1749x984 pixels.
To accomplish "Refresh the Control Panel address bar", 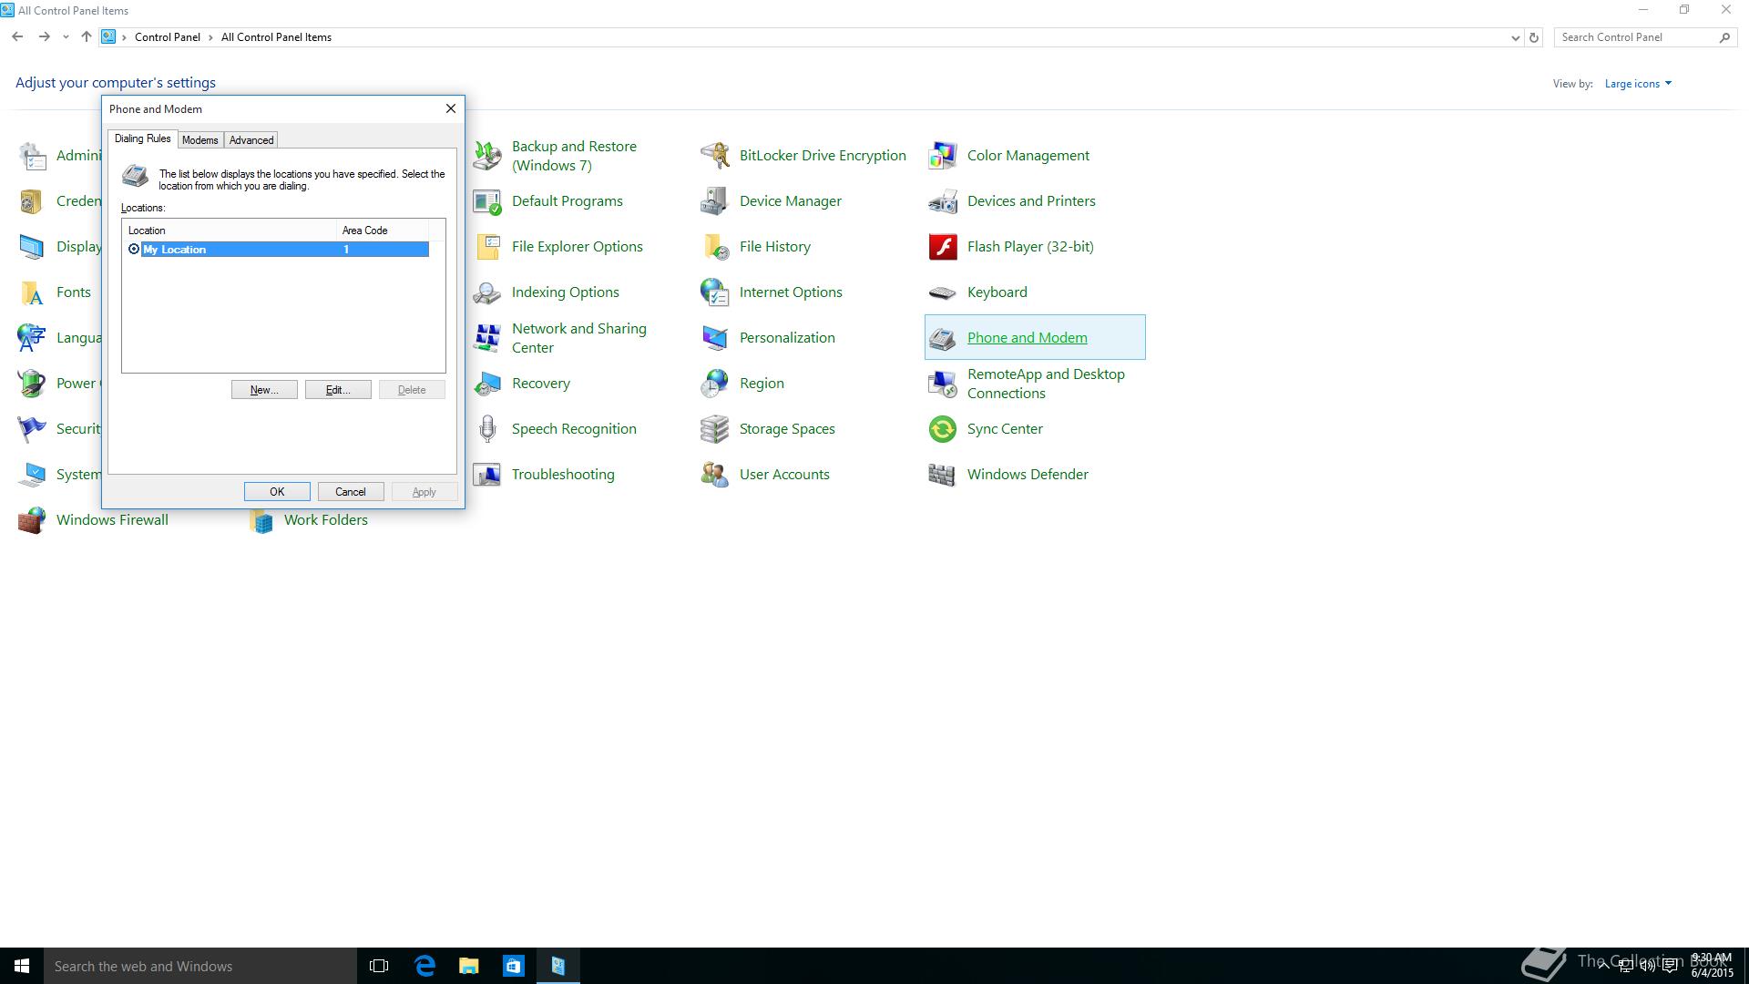I will tap(1534, 37).
